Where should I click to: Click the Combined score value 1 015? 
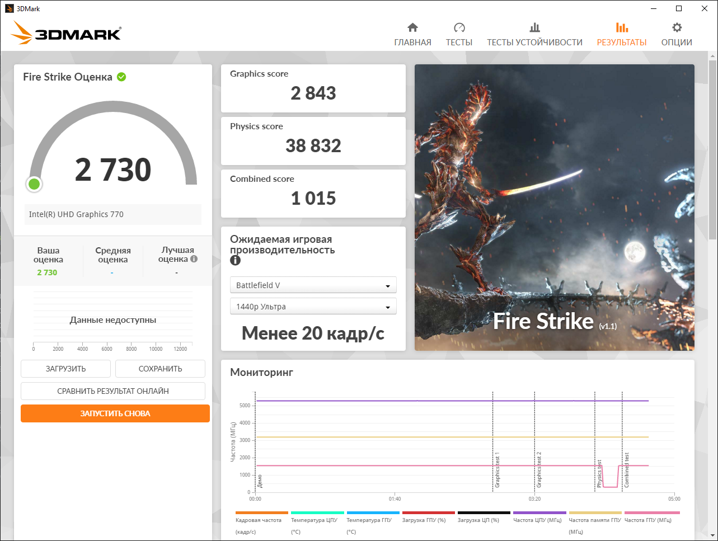[313, 198]
